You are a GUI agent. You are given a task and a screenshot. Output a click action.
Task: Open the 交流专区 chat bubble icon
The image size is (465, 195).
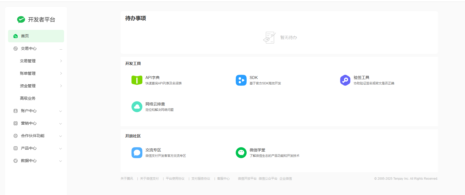tap(137, 153)
